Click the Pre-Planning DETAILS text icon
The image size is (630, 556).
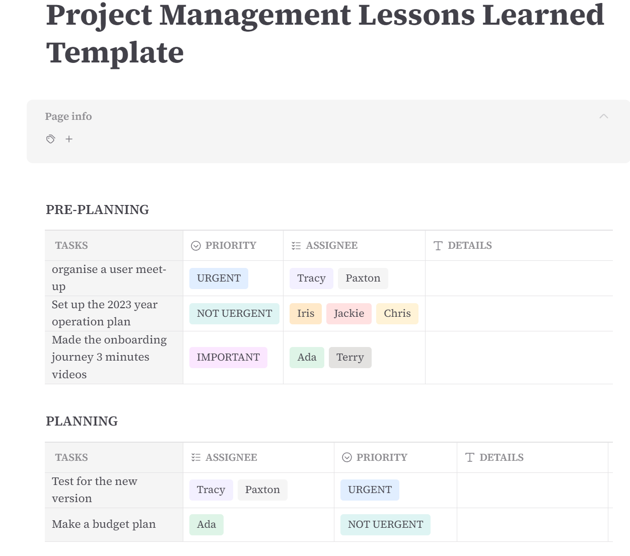pos(438,246)
